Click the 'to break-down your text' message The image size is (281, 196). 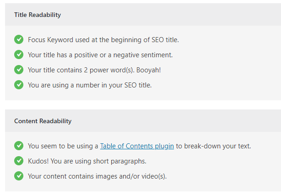213,146
